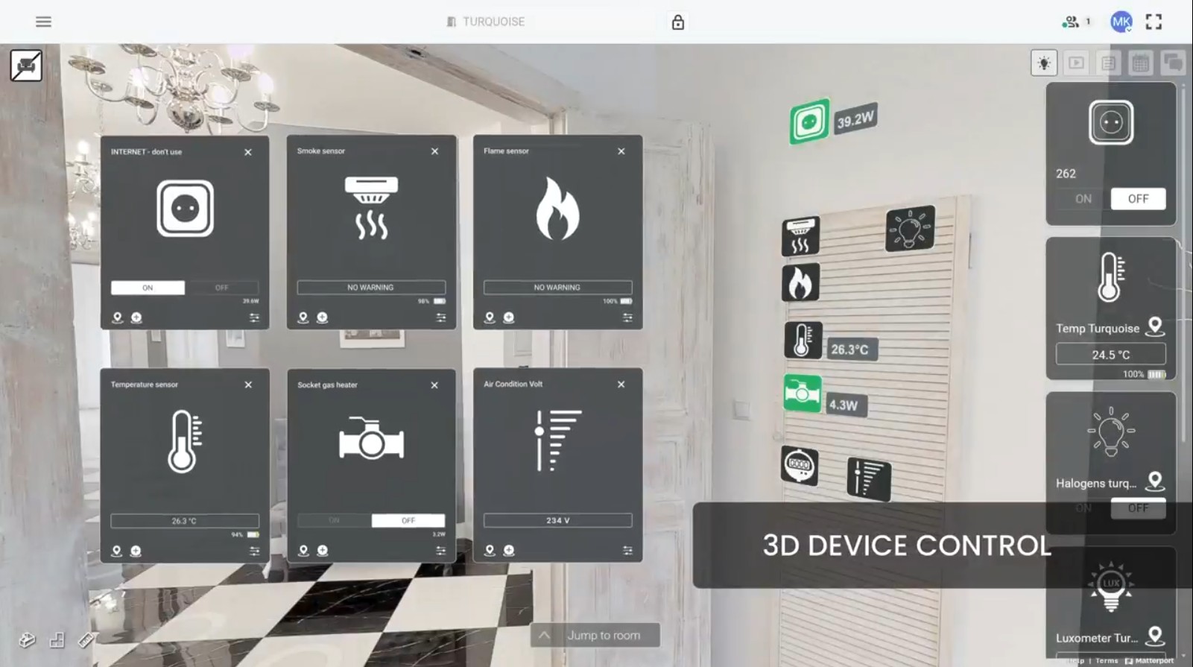Close the Smoke sensor card

pyautogui.click(x=435, y=151)
